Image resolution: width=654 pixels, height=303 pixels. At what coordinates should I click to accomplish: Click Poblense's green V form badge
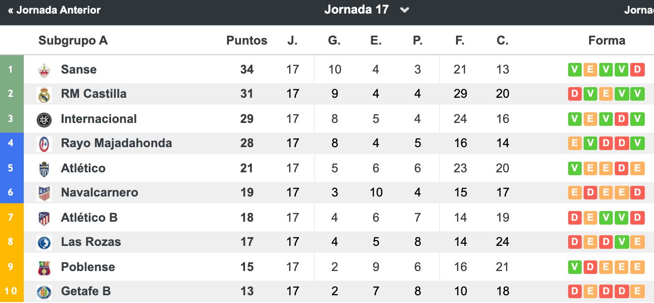pos(575,267)
